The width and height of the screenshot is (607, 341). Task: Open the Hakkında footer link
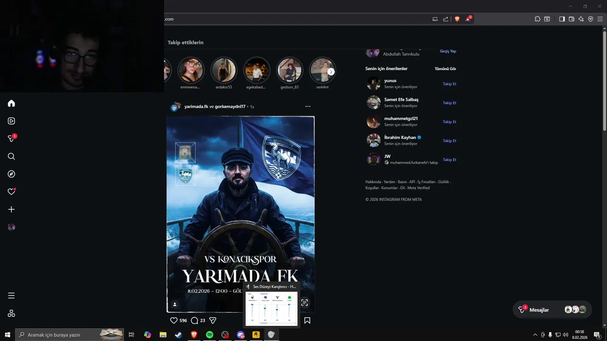[x=373, y=182]
